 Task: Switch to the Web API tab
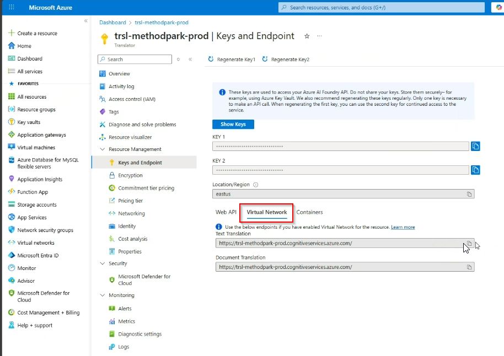(x=226, y=212)
